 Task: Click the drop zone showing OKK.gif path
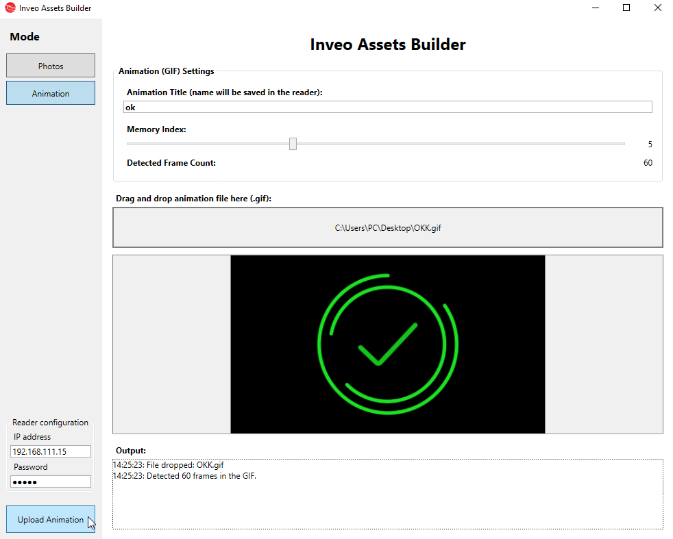387,227
